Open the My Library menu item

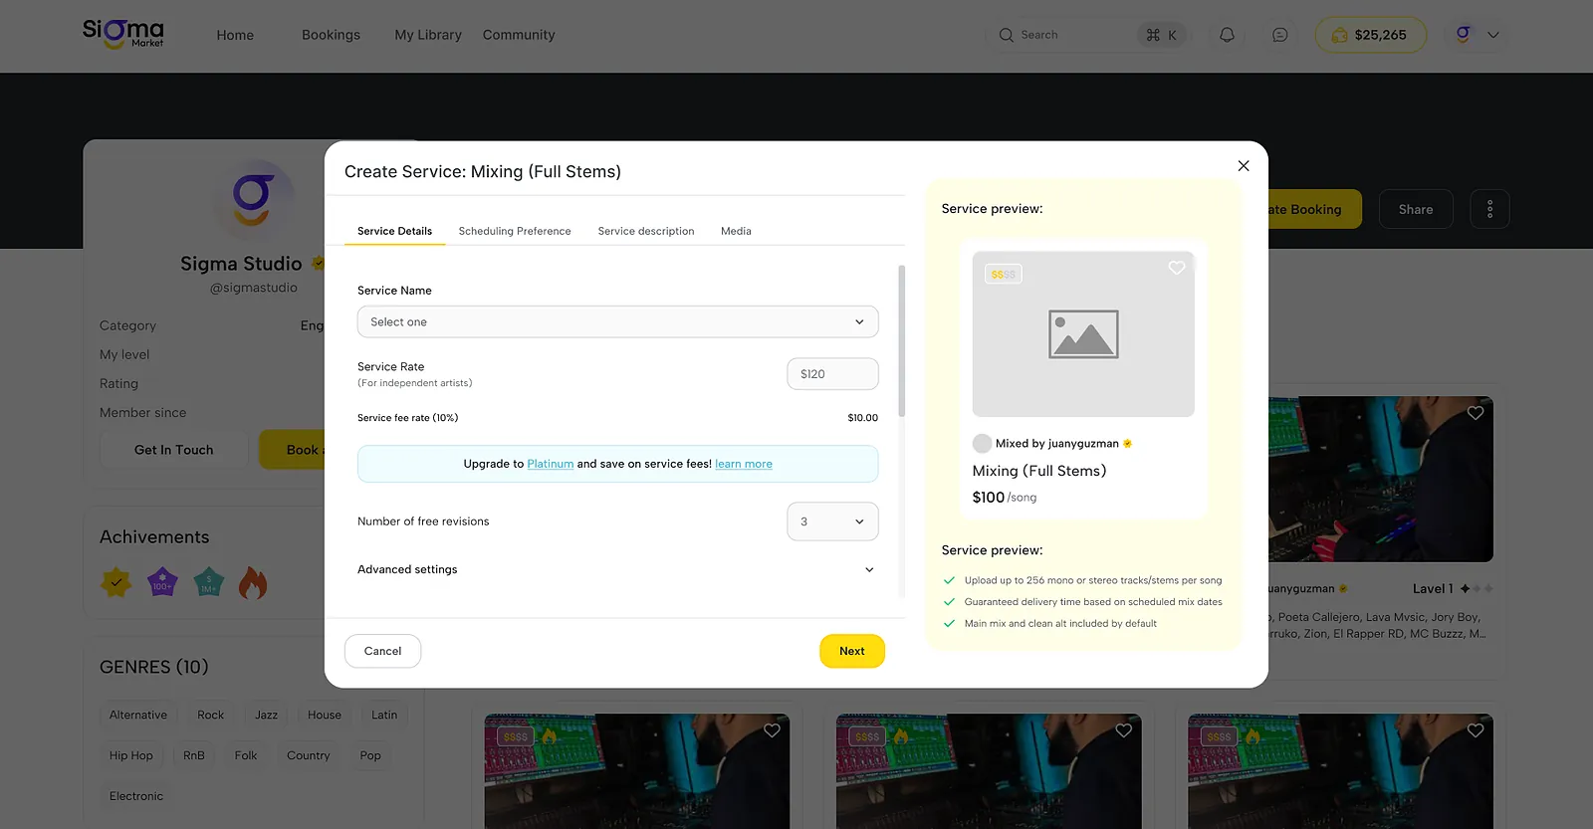(428, 35)
